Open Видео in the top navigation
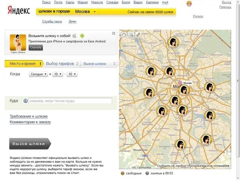The height and width of the screenshot is (180, 240). (138, 2)
